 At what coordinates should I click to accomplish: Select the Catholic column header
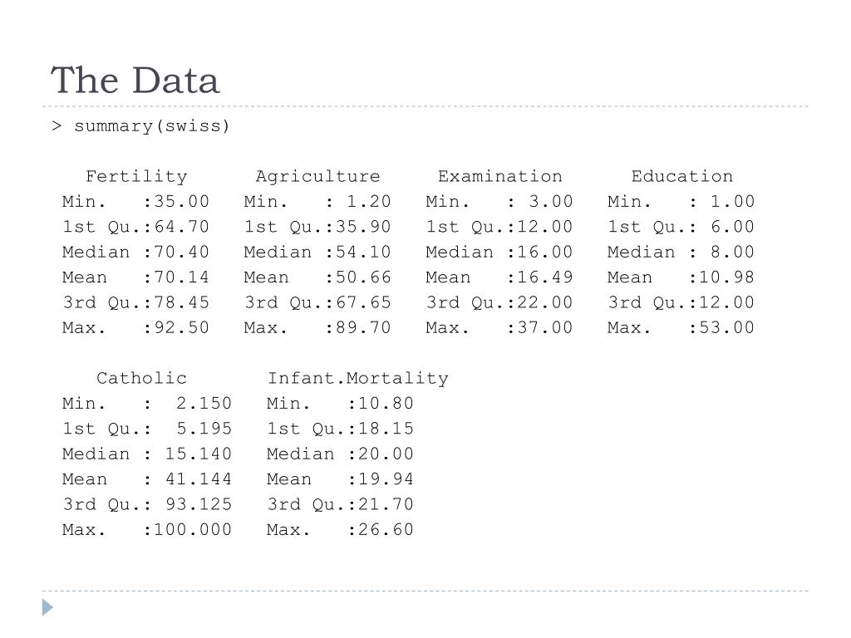141,378
